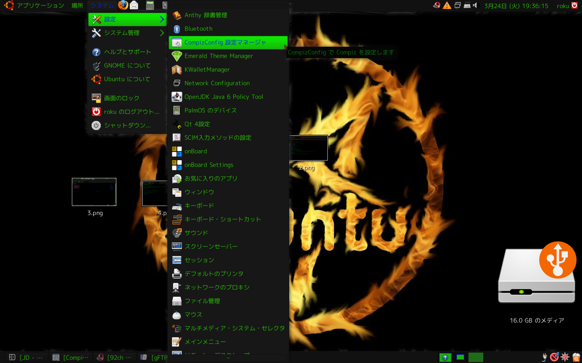Open サウンド settings
The width and height of the screenshot is (582, 363).
[228, 233]
